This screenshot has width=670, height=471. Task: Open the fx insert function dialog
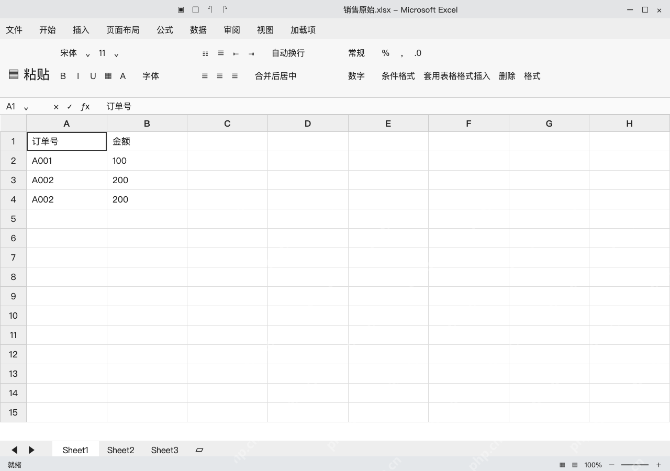point(85,107)
